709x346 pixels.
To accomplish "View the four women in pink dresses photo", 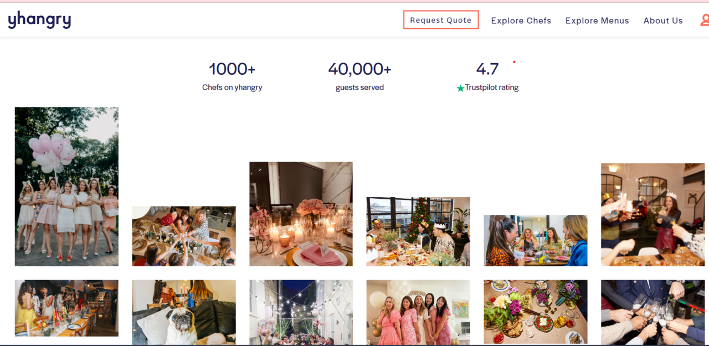I will tap(418, 313).
